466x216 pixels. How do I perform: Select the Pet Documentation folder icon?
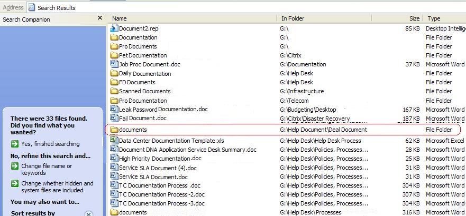coord(114,55)
